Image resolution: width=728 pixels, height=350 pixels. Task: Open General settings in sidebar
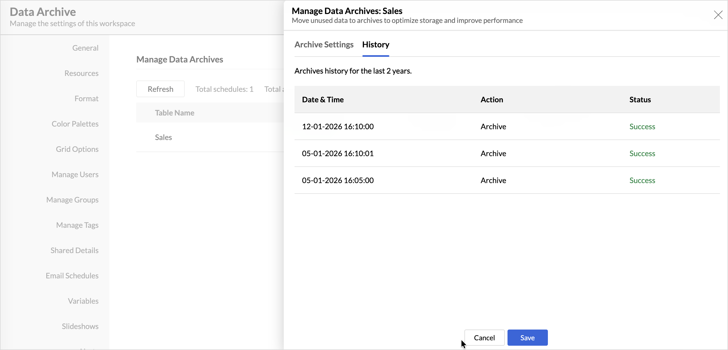tap(85, 48)
